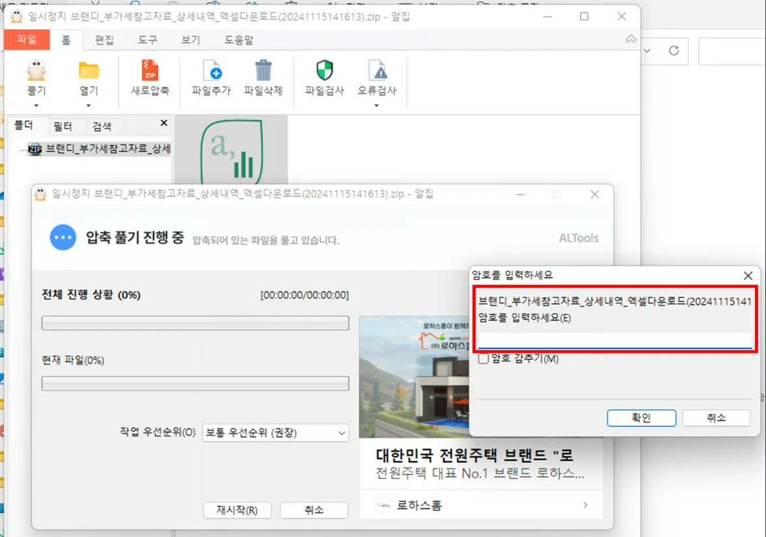Click the 재시작(R) button
766x537 pixels.
237,510
